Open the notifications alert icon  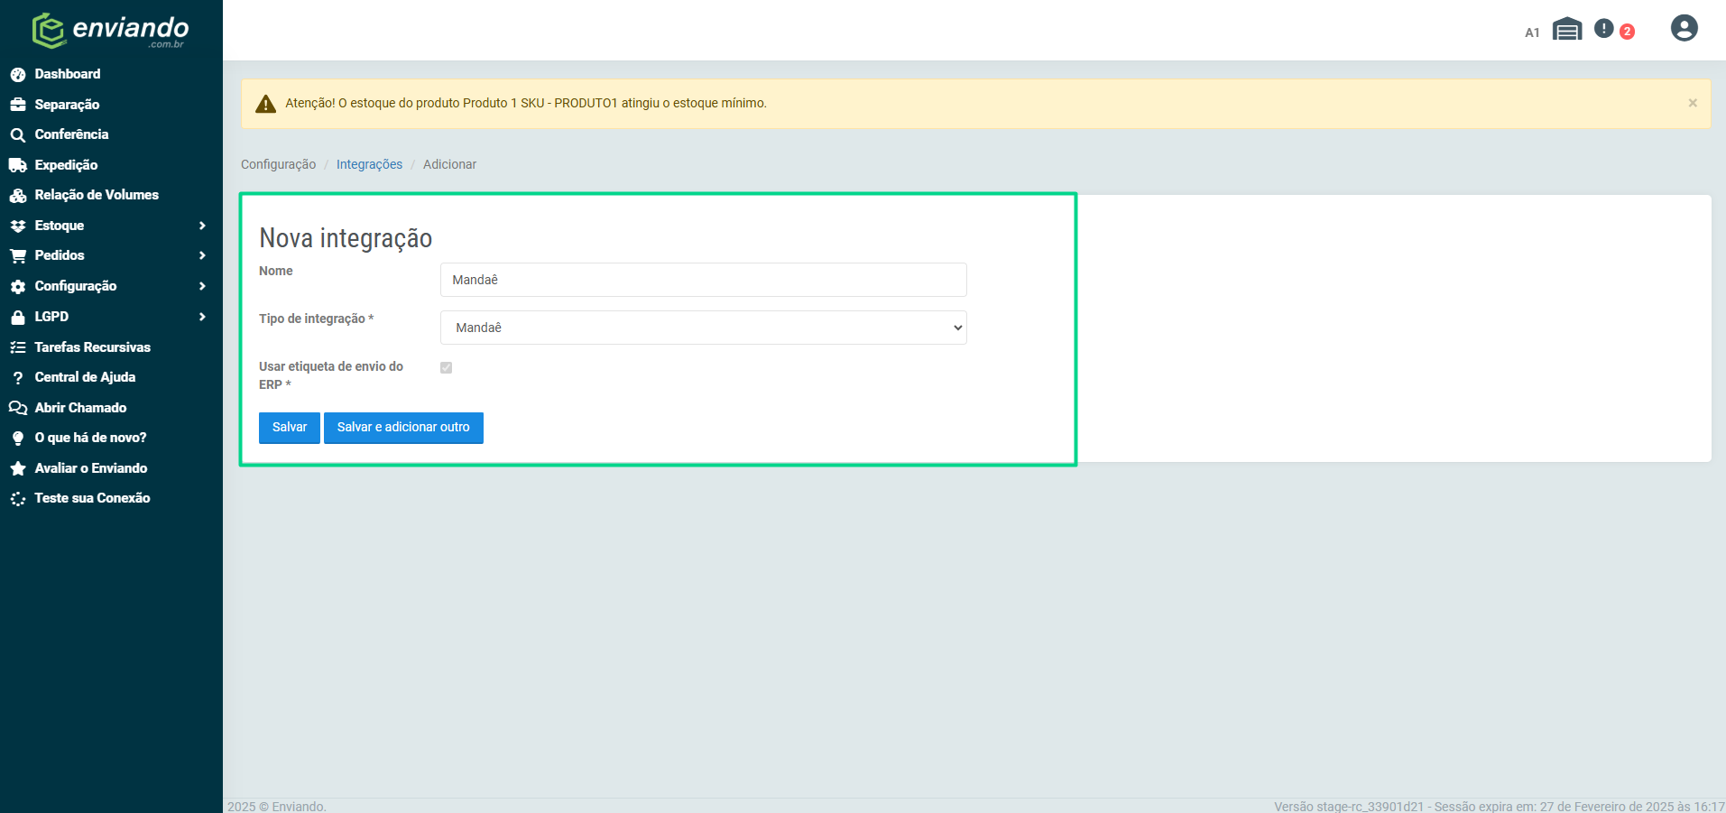1603,29
